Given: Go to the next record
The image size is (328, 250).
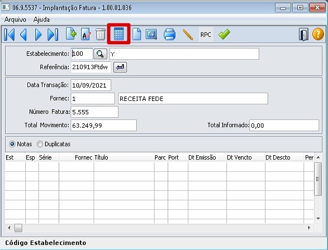Looking at the screenshot, I should [38, 35].
